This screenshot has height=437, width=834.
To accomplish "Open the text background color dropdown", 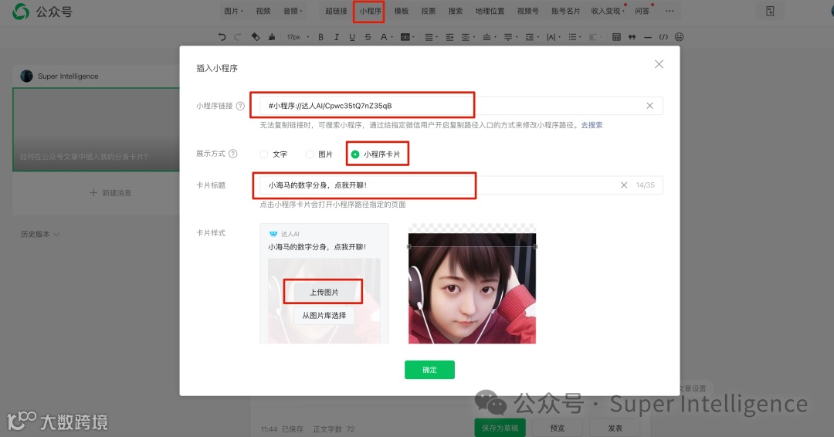I will 408,37.
